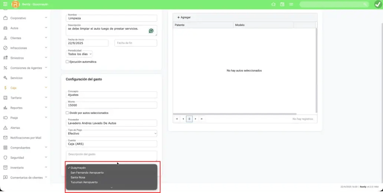The image size is (383, 193).
Task: Go to the first page of autos table
Action: 177,119
